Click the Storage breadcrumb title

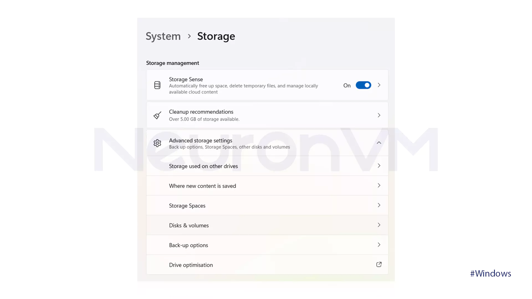[x=216, y=36]
